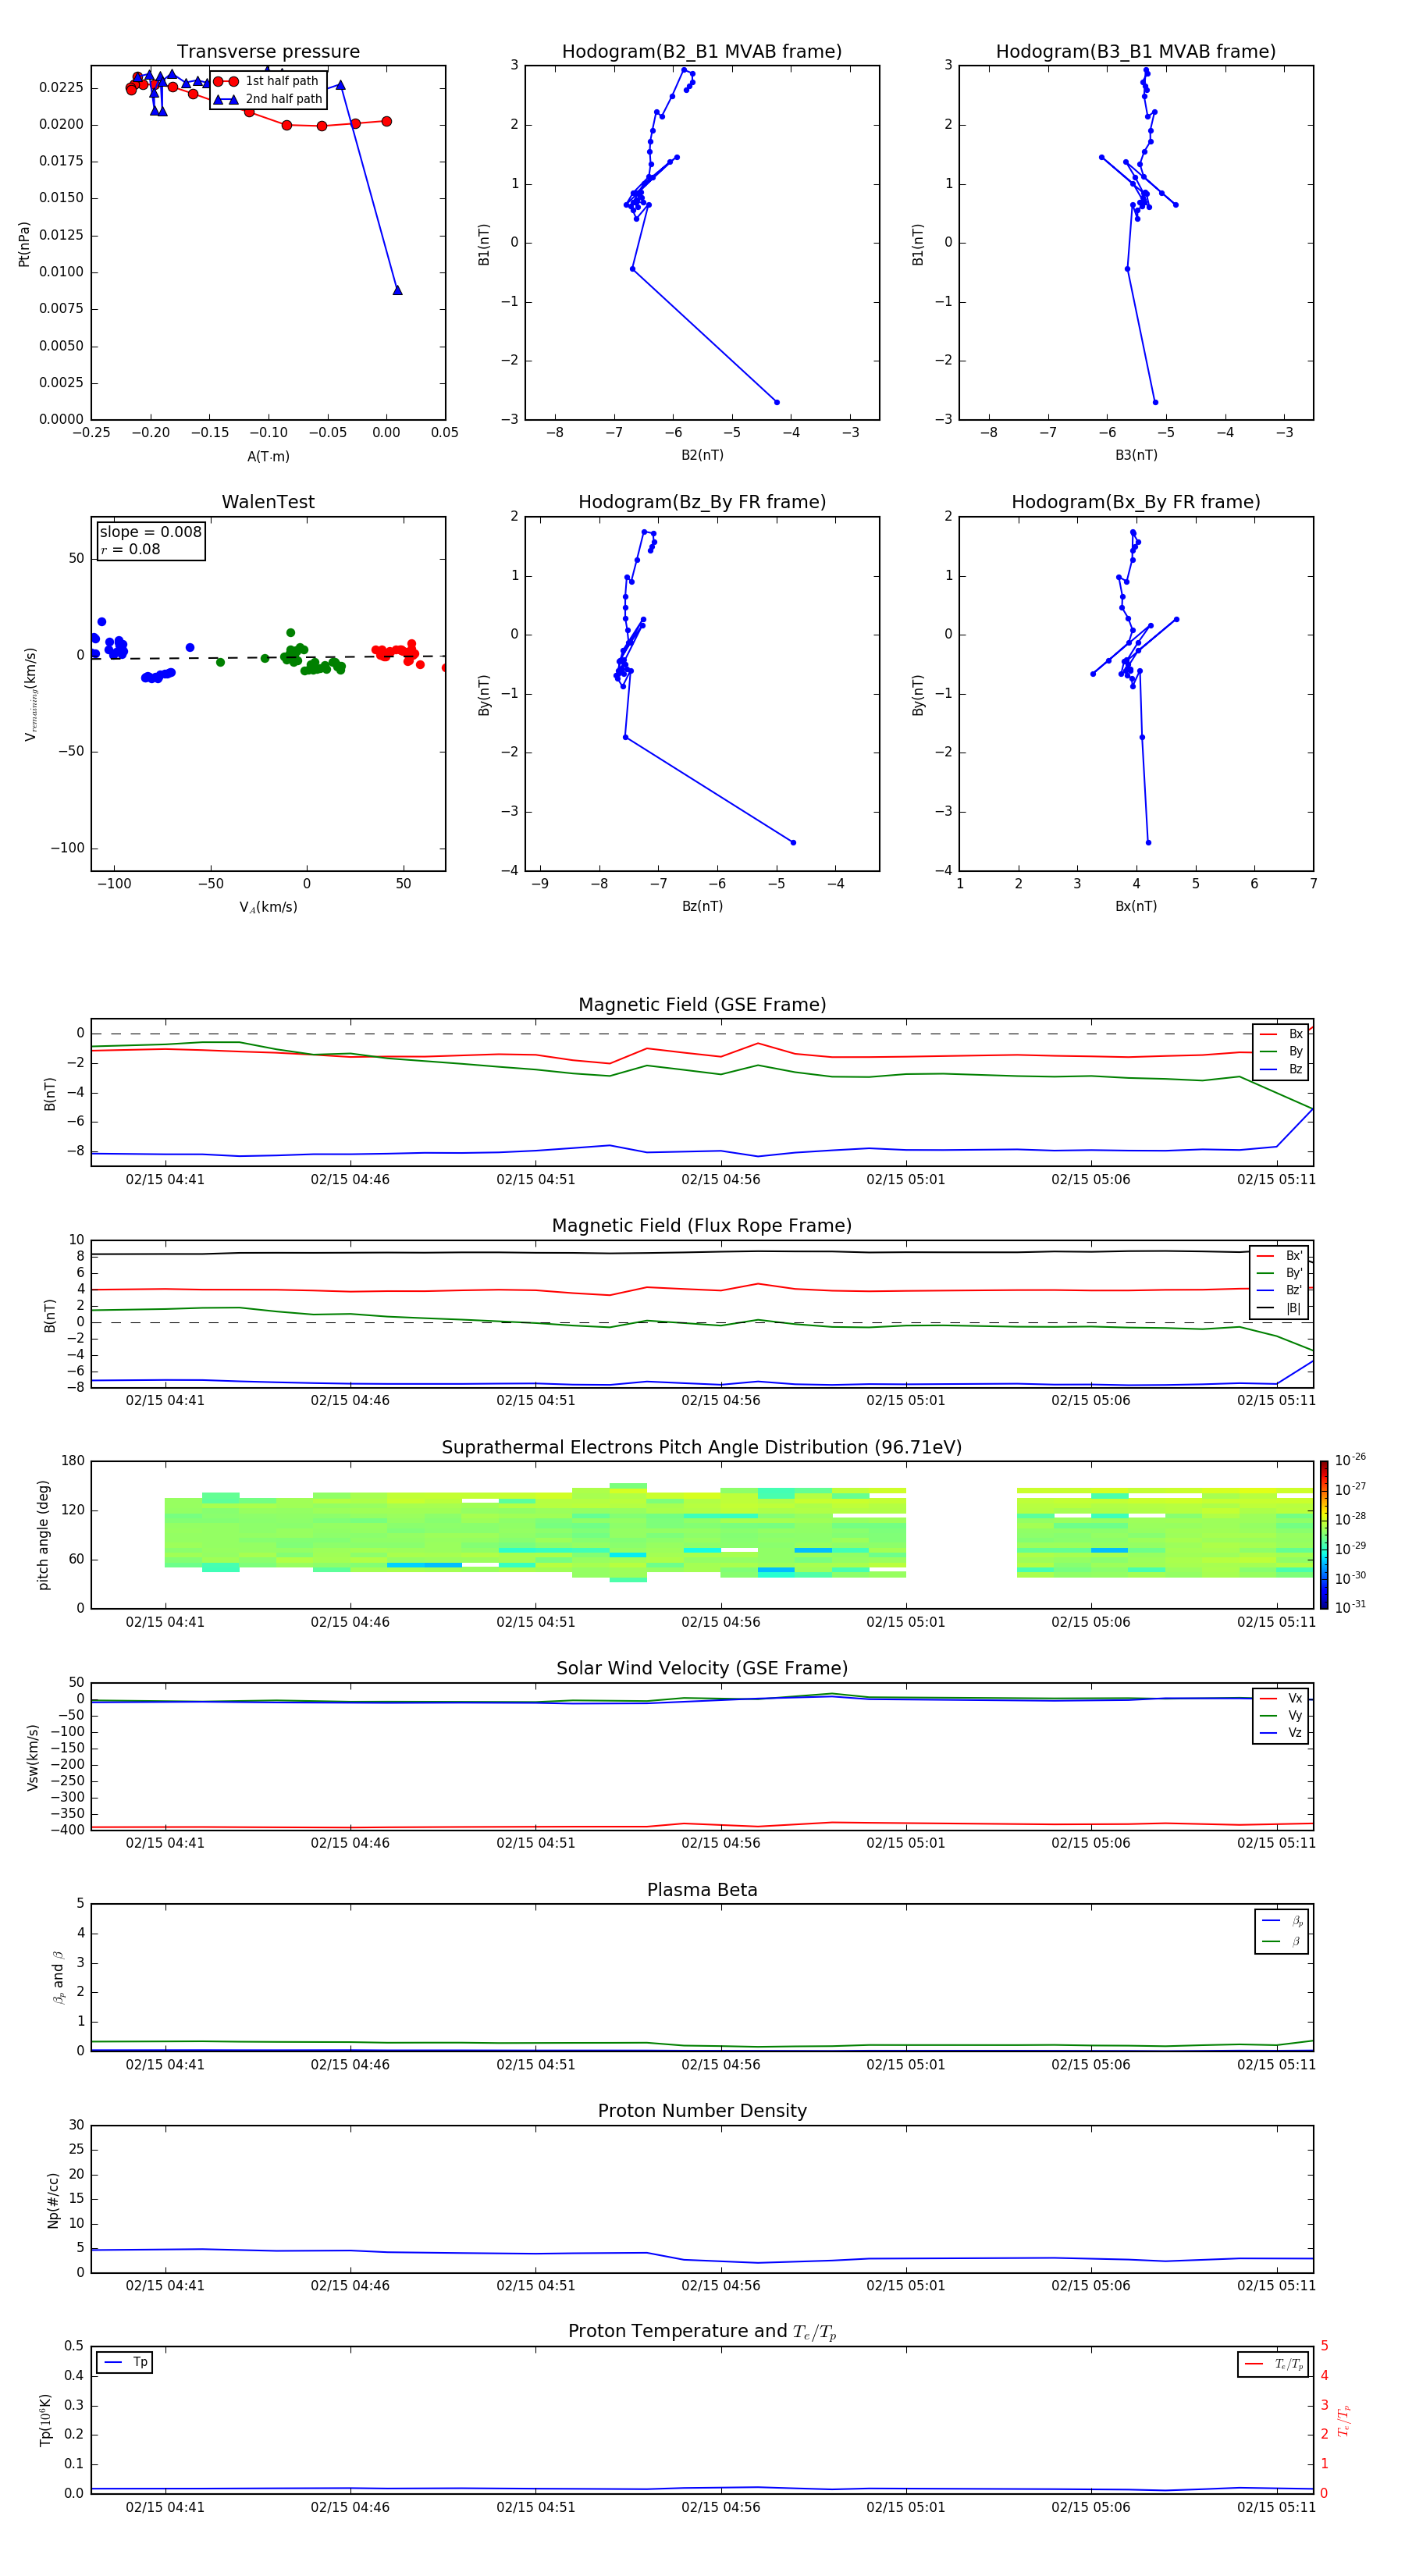The height and width of the screenshot is (2576, 1405).
Task: Click the 'Hodogram(Bx_By FR frame)' title
Action: pyautogui.click(x=1136, y=502)
